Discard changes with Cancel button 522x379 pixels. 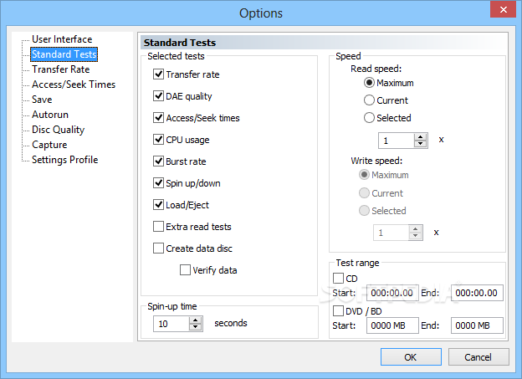pyautogui.click(x=478, y=357)
